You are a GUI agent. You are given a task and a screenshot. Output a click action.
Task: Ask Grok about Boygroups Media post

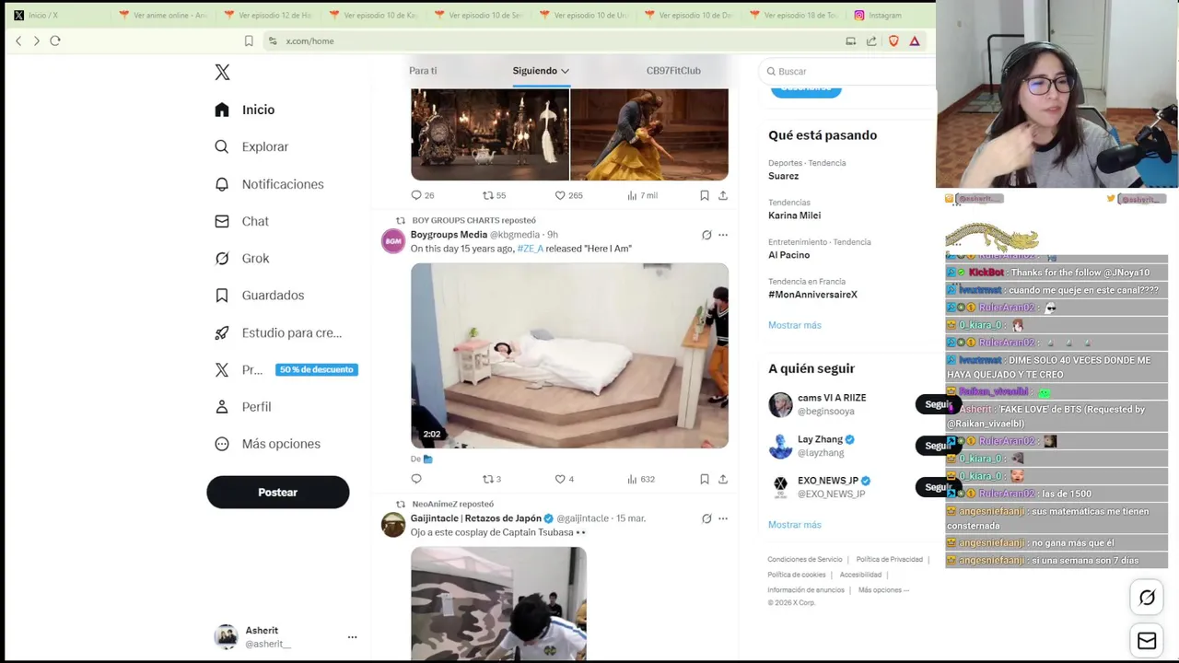706,235
